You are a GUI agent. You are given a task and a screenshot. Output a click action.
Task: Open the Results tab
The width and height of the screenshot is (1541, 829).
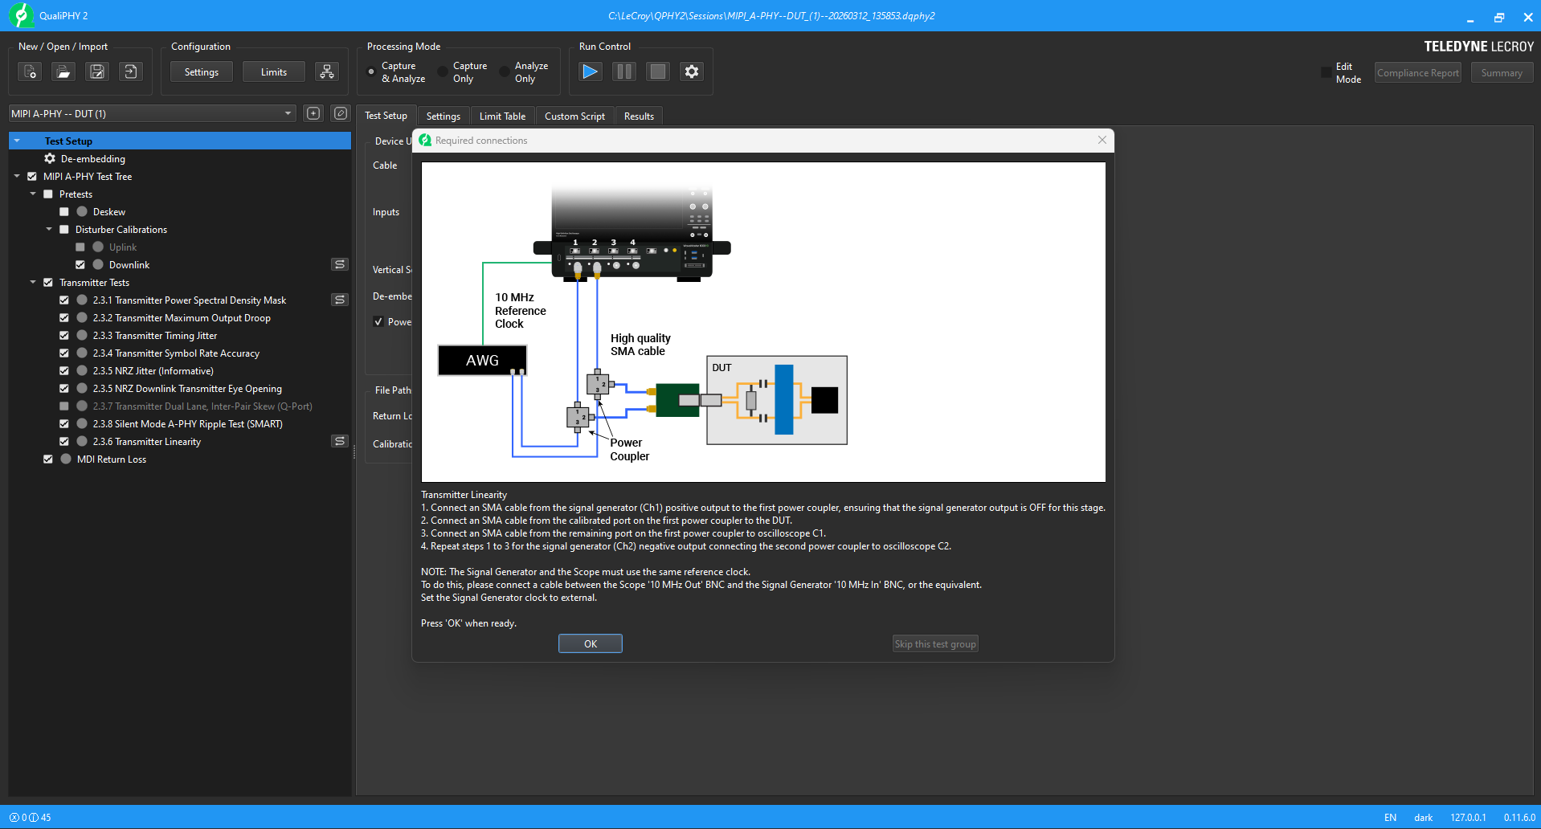click(639, 116)
